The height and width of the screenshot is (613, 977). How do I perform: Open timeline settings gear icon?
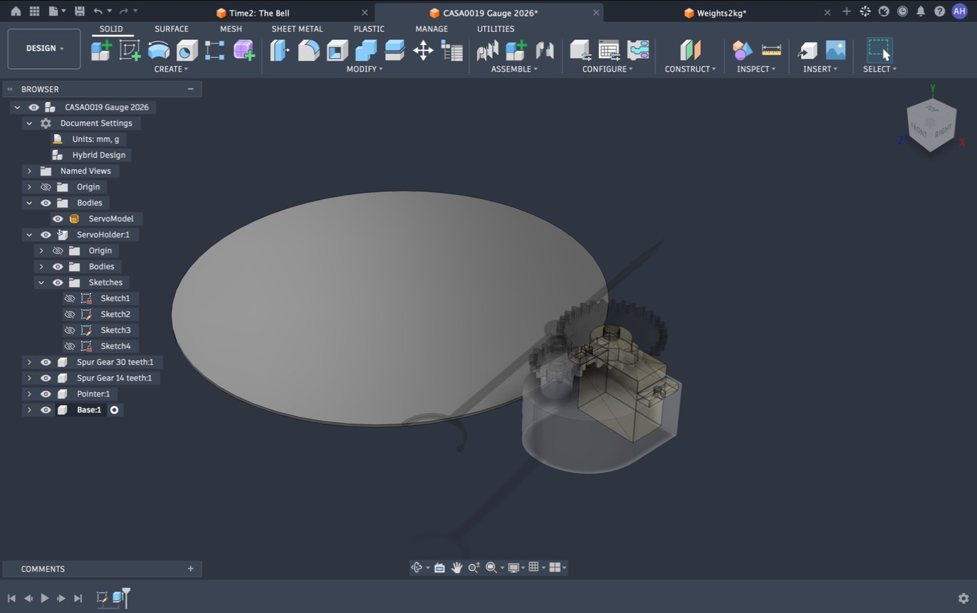pos(963,598)
